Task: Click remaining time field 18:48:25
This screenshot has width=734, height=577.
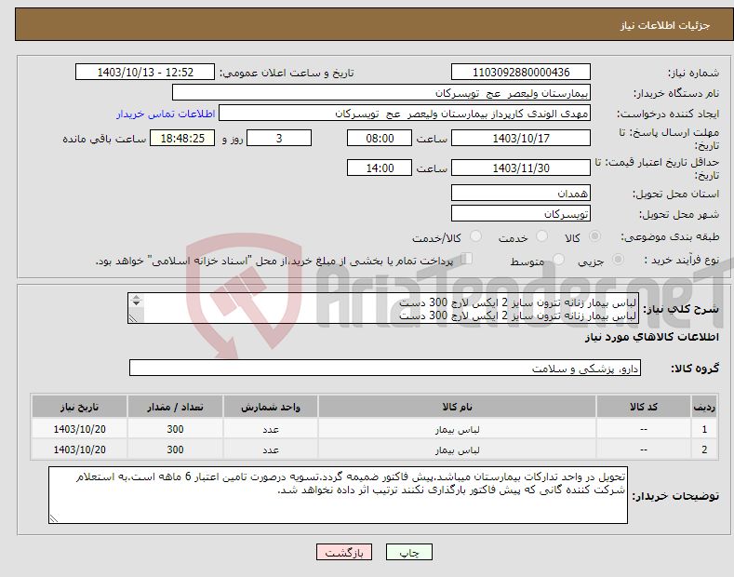Action: tap(182, 138)
